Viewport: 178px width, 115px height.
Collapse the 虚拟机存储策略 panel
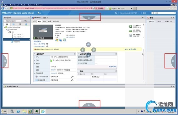(78, 54)
